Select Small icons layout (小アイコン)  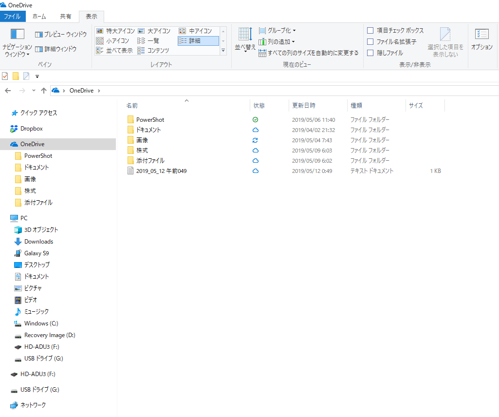112,41
